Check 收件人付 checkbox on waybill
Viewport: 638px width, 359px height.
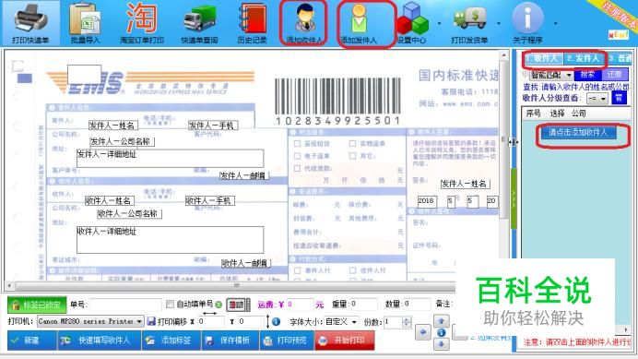pos(352,270)
